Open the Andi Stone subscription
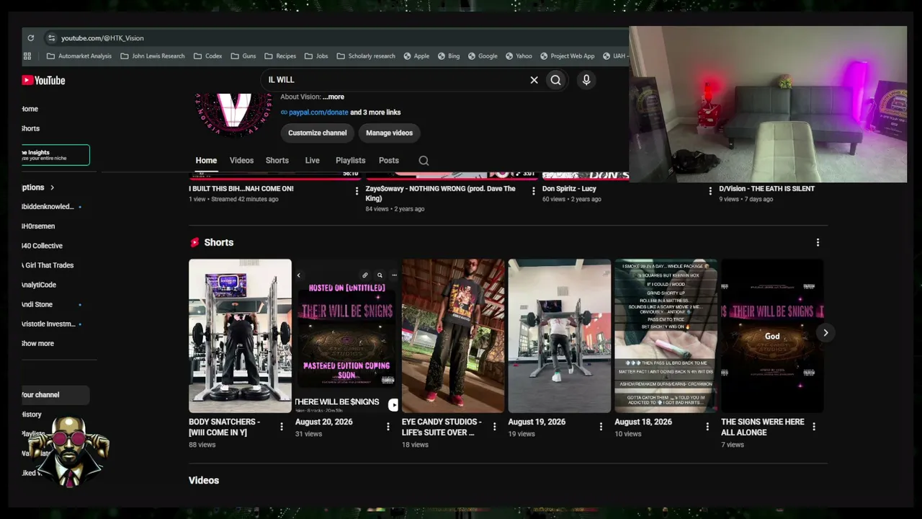The image size is (922, 519). click(x=37, y=304)
